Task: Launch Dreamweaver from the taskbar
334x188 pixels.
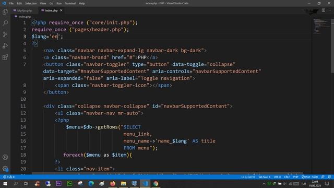Action: [69, 183]
